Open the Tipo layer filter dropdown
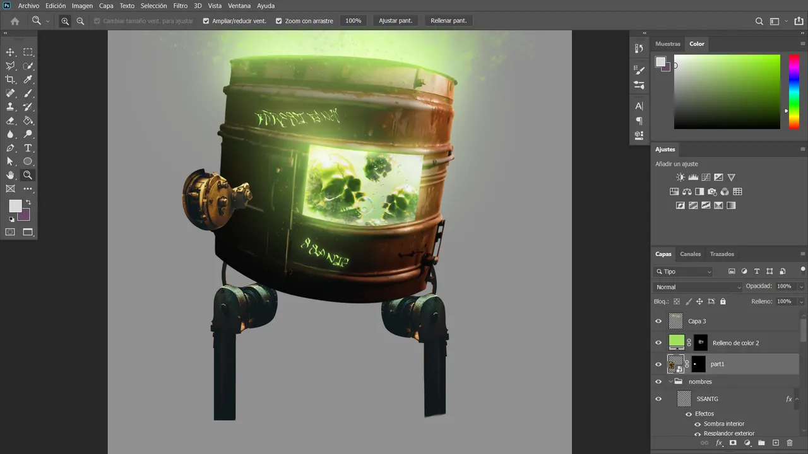The image size is (808, 454). coord(684,272)
